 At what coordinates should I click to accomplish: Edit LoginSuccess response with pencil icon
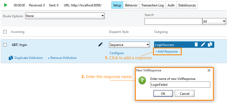pos(203,45)
